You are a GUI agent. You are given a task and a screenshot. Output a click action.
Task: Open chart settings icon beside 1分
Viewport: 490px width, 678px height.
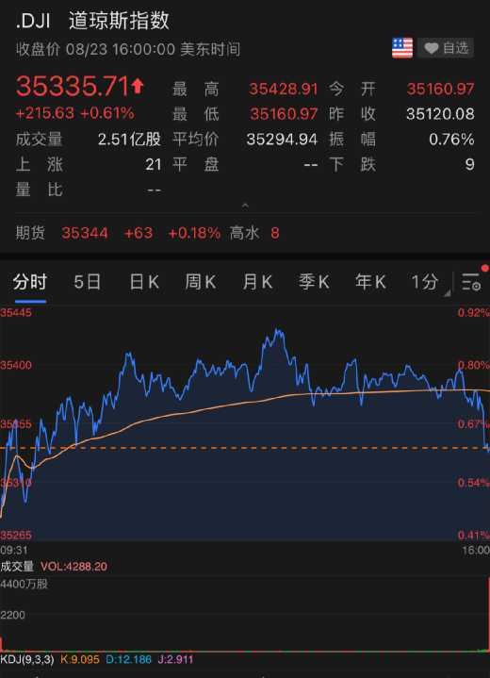pos(471,282)
